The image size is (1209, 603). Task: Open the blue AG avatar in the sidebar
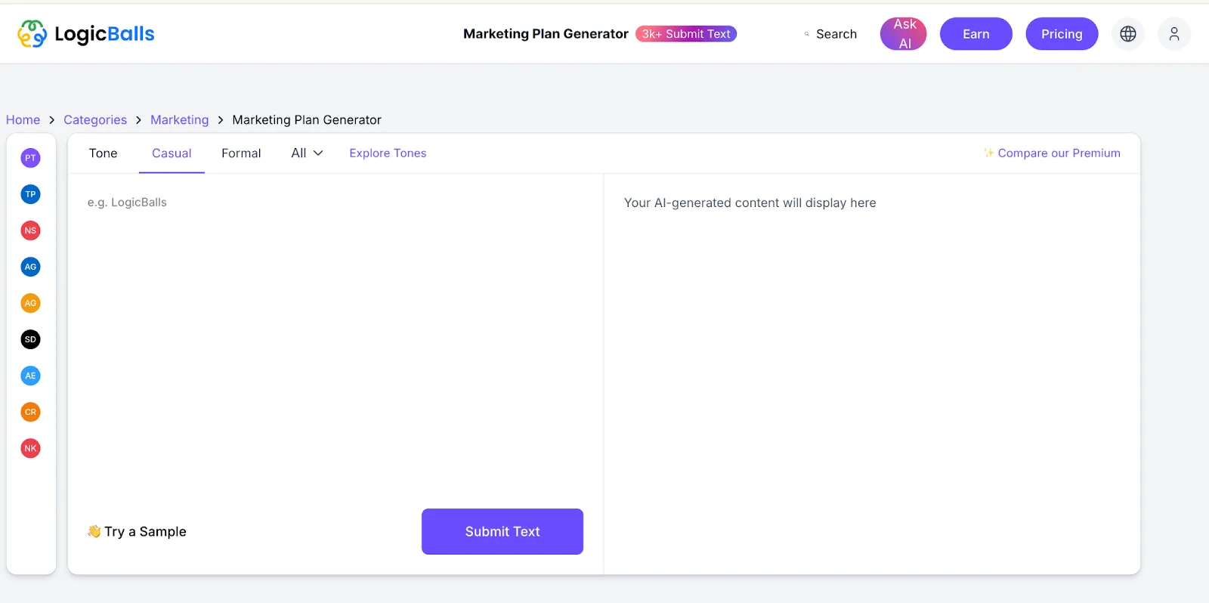30,267
